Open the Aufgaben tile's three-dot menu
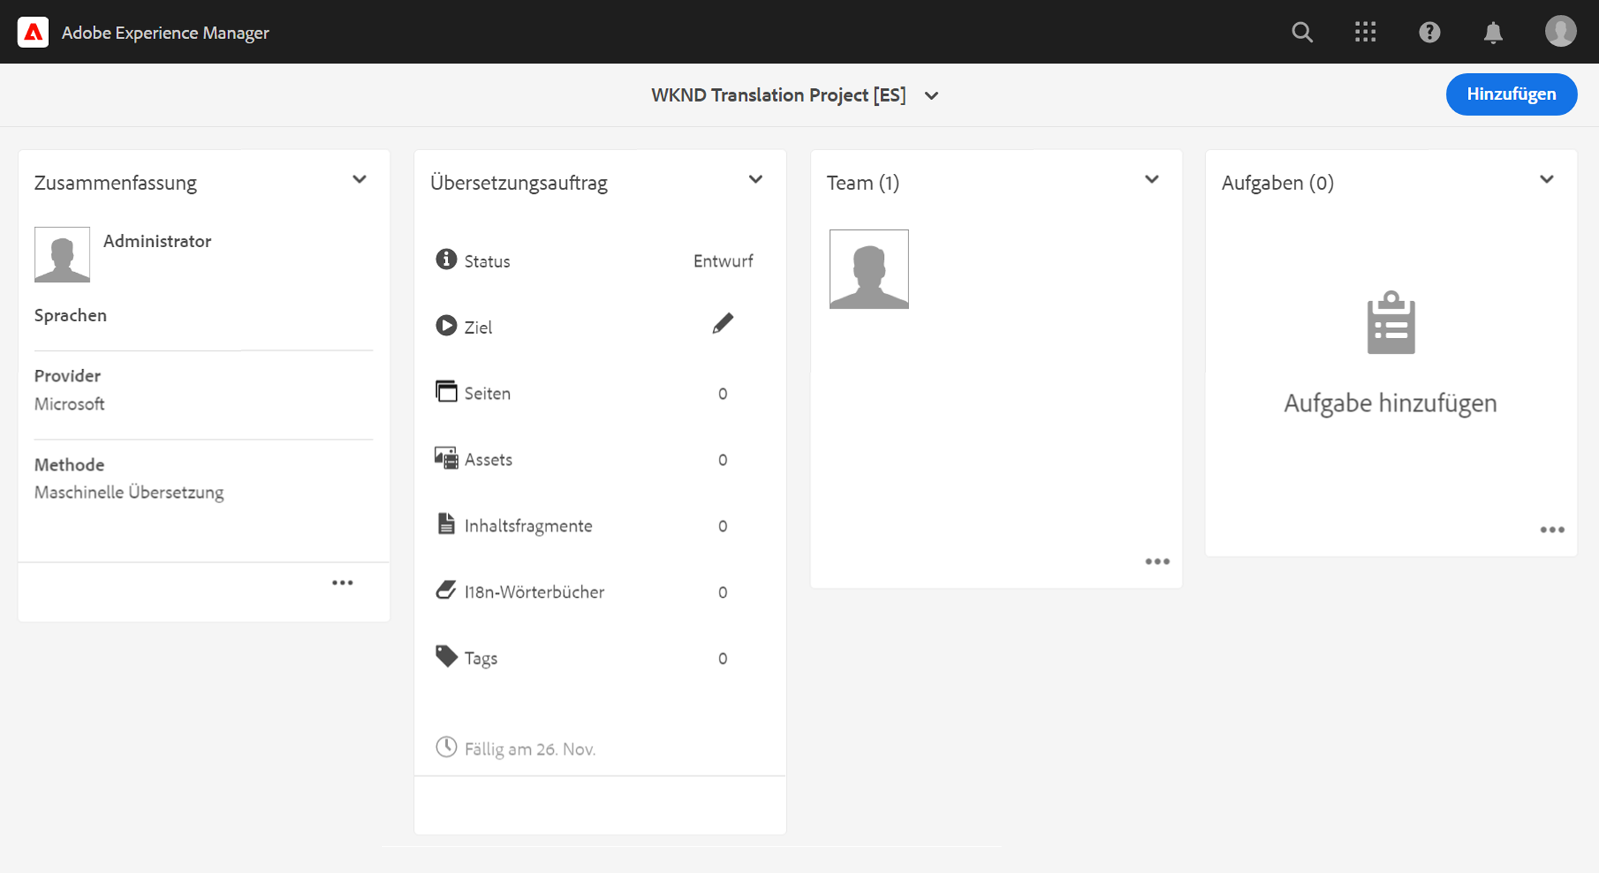Screen dimensions: 1599x873 (x=1552, y=530)
